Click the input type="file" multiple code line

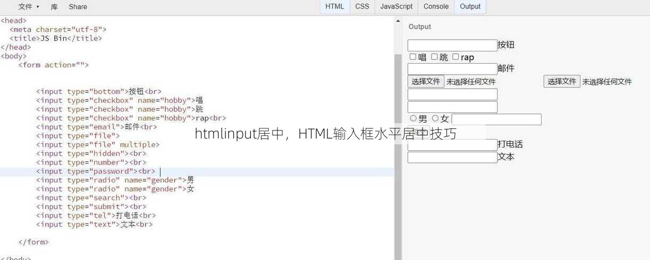point(98,144)
